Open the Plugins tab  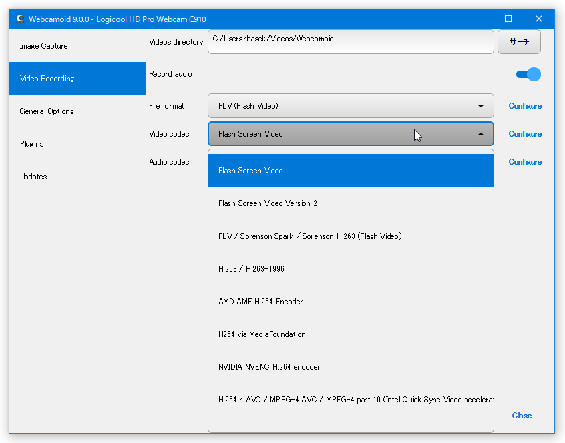[x=77, y=144]
